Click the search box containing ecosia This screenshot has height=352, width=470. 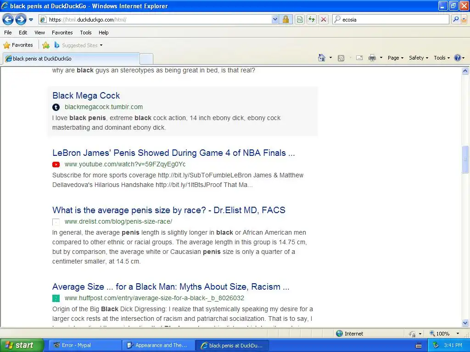[391, 20]
